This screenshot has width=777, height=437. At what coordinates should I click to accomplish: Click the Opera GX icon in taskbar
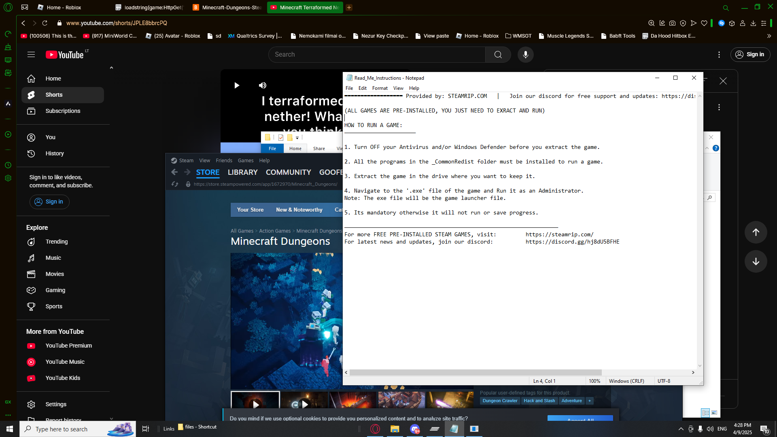[375, 429]
